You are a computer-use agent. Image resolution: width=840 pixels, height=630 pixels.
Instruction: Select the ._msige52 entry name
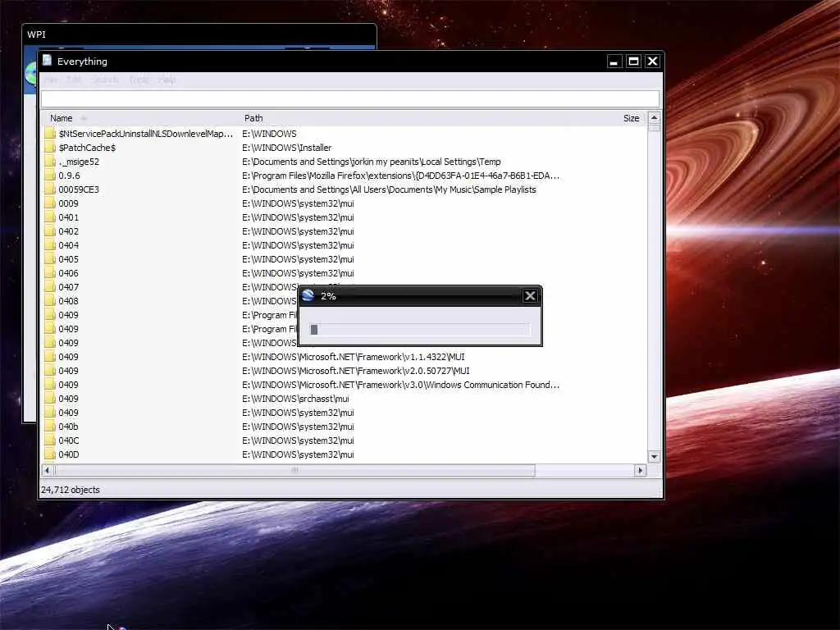(79, 162)
